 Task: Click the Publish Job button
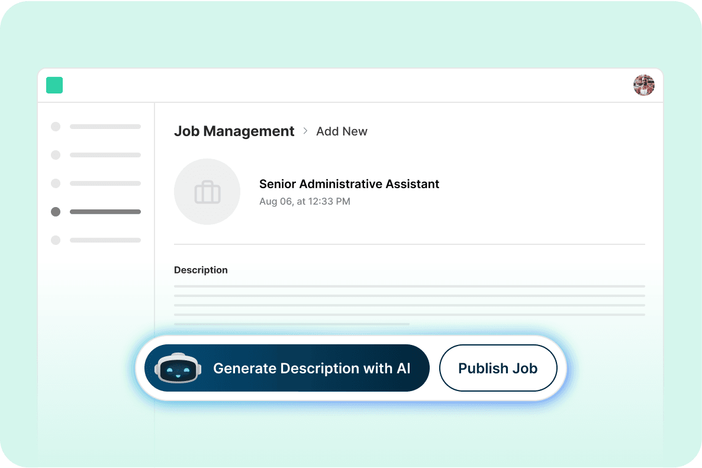tap(498, 368)
